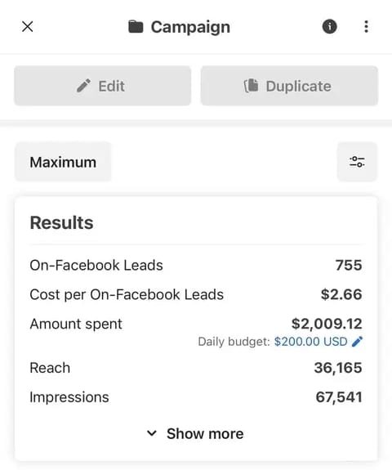392x470 pixels.
Task: Click the $200.00 USD daily budget link
Action: 310,342
